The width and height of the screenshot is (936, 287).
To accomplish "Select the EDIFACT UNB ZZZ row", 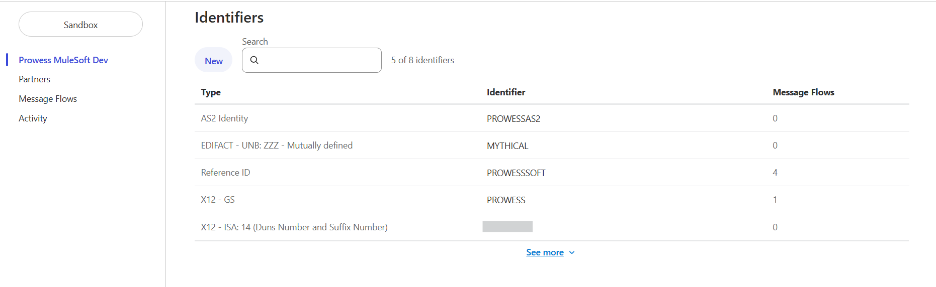I will pos(277,146).
